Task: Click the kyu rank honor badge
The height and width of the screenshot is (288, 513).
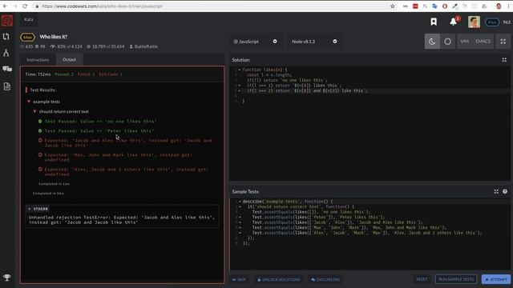Action: [x=491, y=22]
